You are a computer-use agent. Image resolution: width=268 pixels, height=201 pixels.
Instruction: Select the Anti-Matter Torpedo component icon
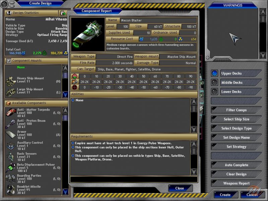coord(11,113)
